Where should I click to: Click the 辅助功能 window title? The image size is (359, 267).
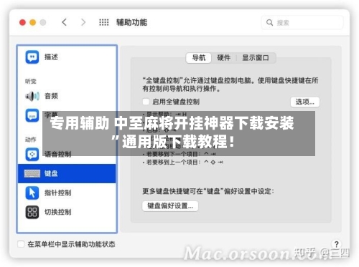131,22
